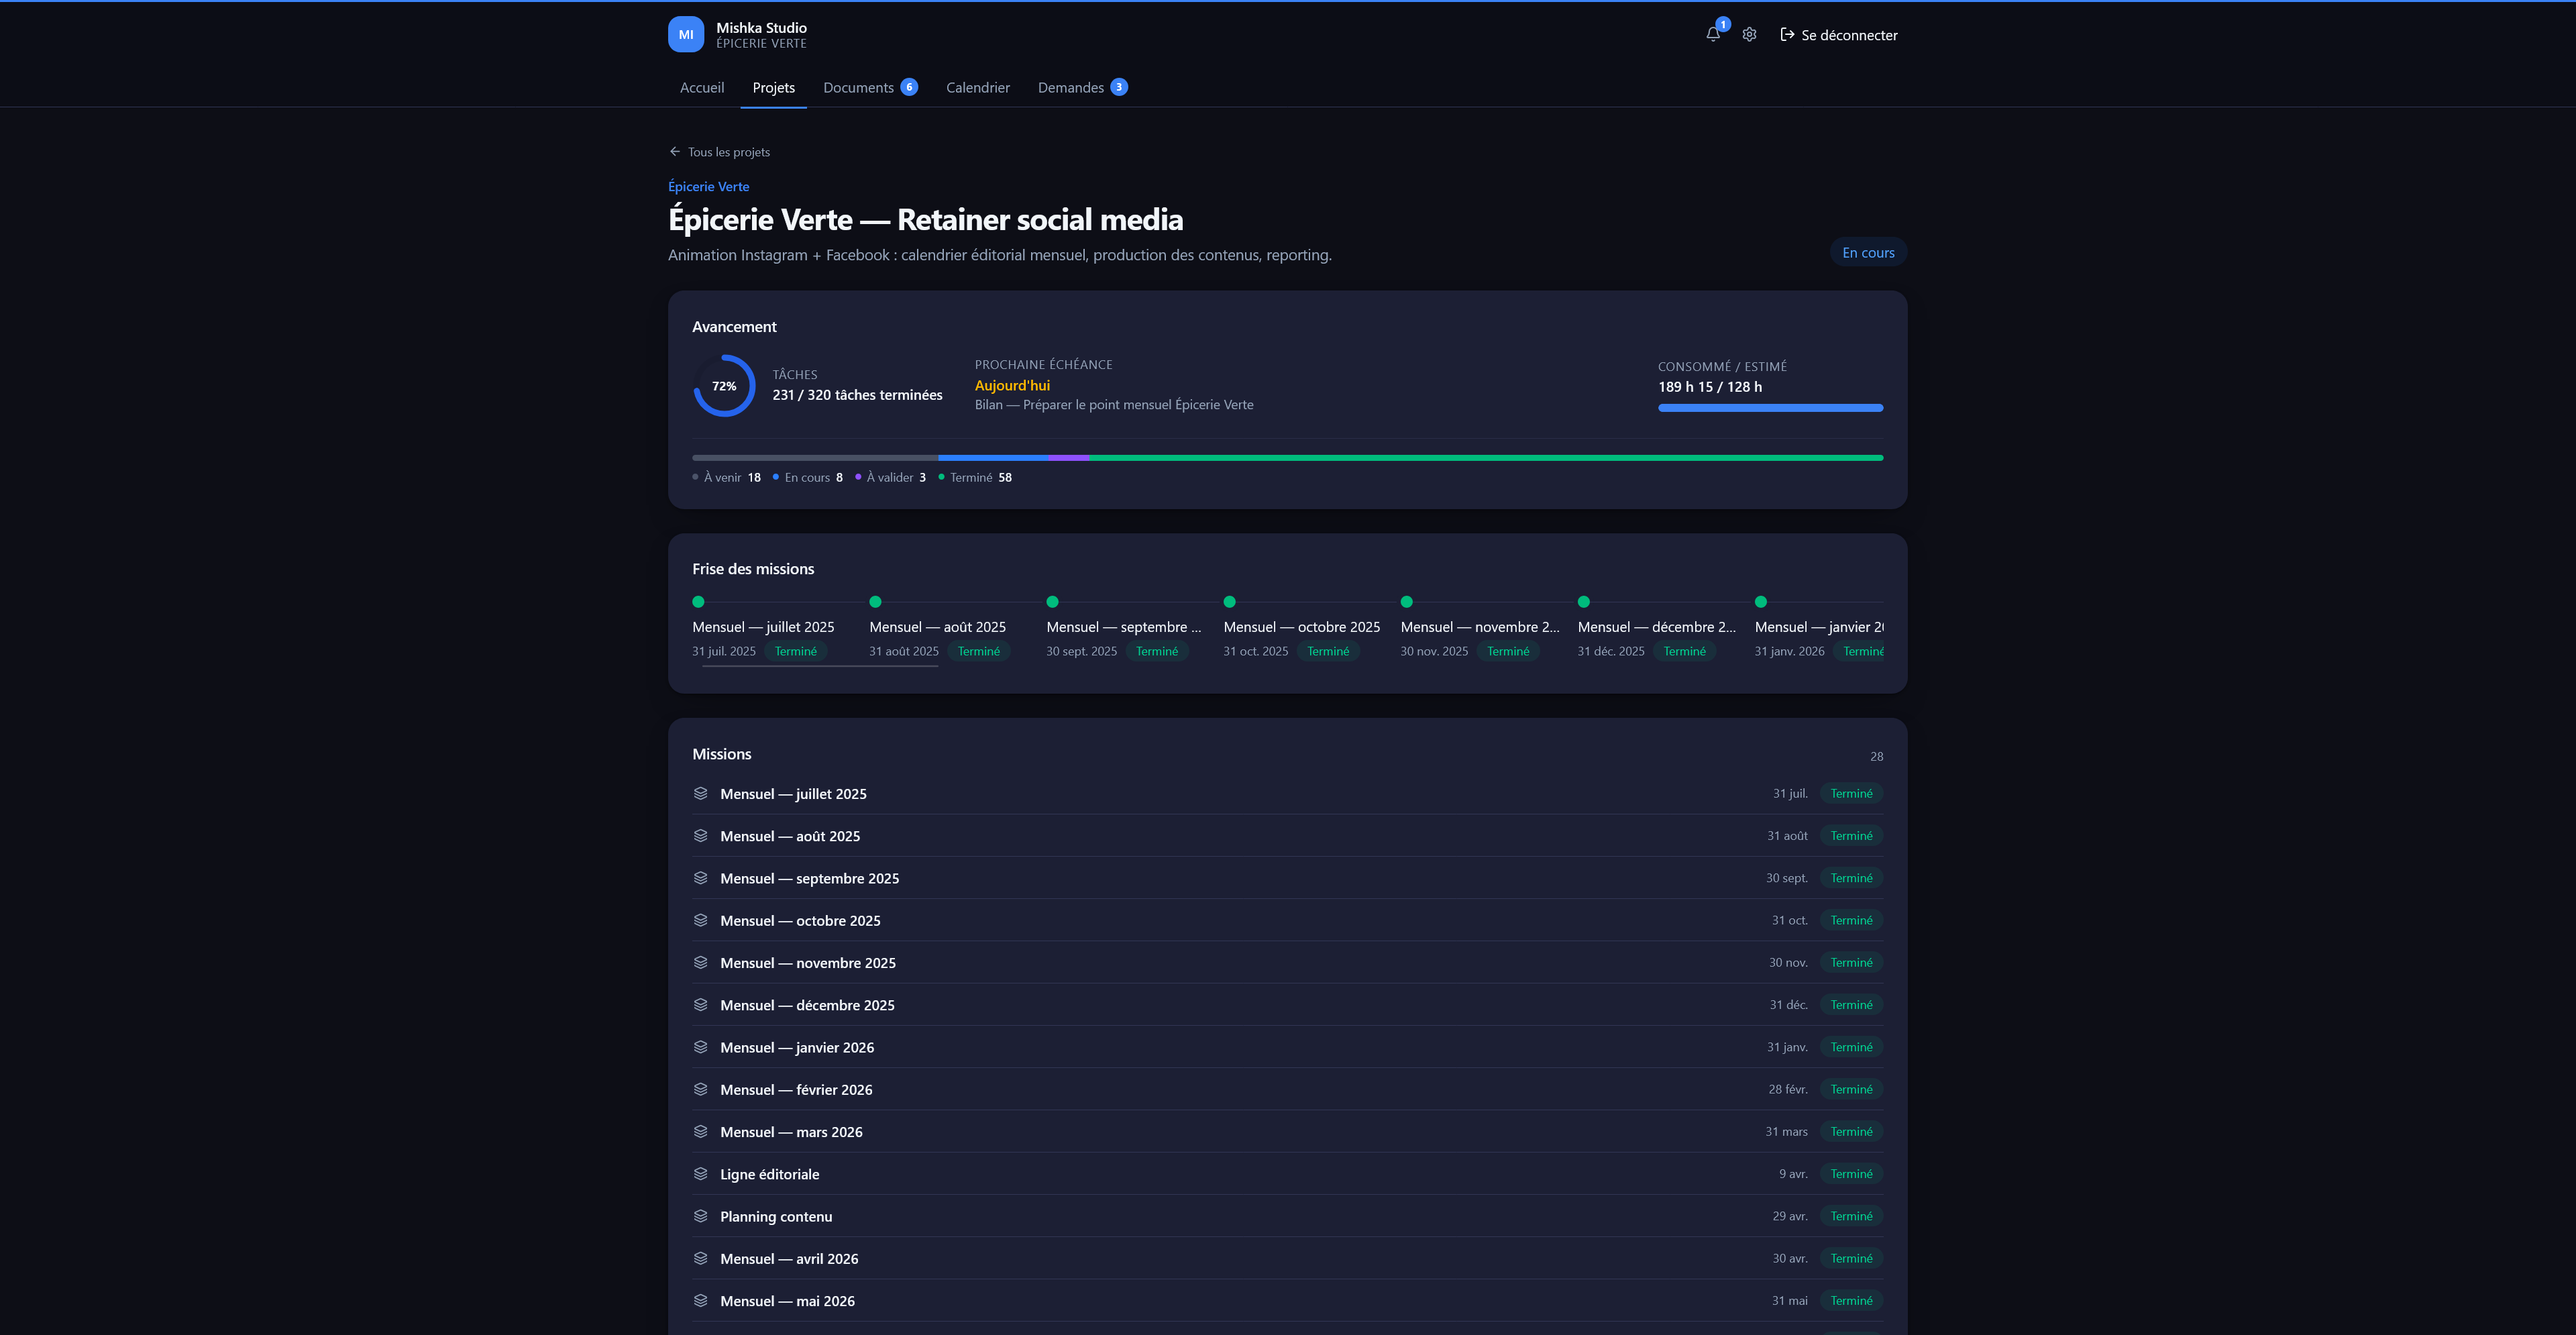Open settings gear icon

tap(1749, 34)
